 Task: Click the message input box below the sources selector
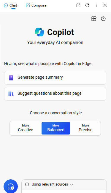point(64,191)
